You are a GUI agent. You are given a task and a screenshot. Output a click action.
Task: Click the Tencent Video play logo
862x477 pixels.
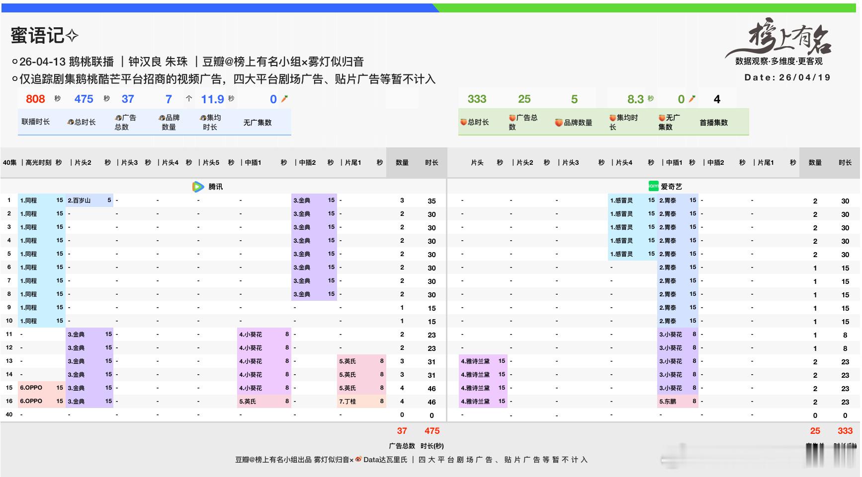[x=198, y=187]
